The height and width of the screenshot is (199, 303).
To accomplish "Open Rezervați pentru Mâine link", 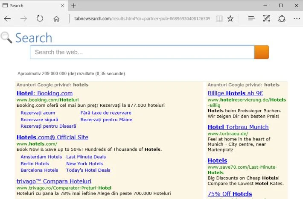I will pyautogui.click(x=106, y=120).
